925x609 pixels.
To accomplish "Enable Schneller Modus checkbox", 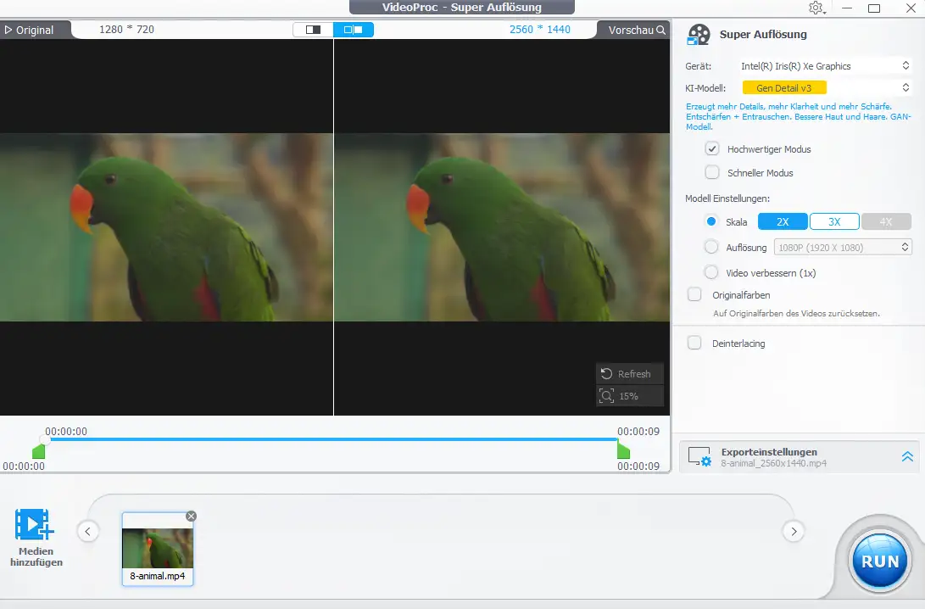I will [x=712, y=172].
